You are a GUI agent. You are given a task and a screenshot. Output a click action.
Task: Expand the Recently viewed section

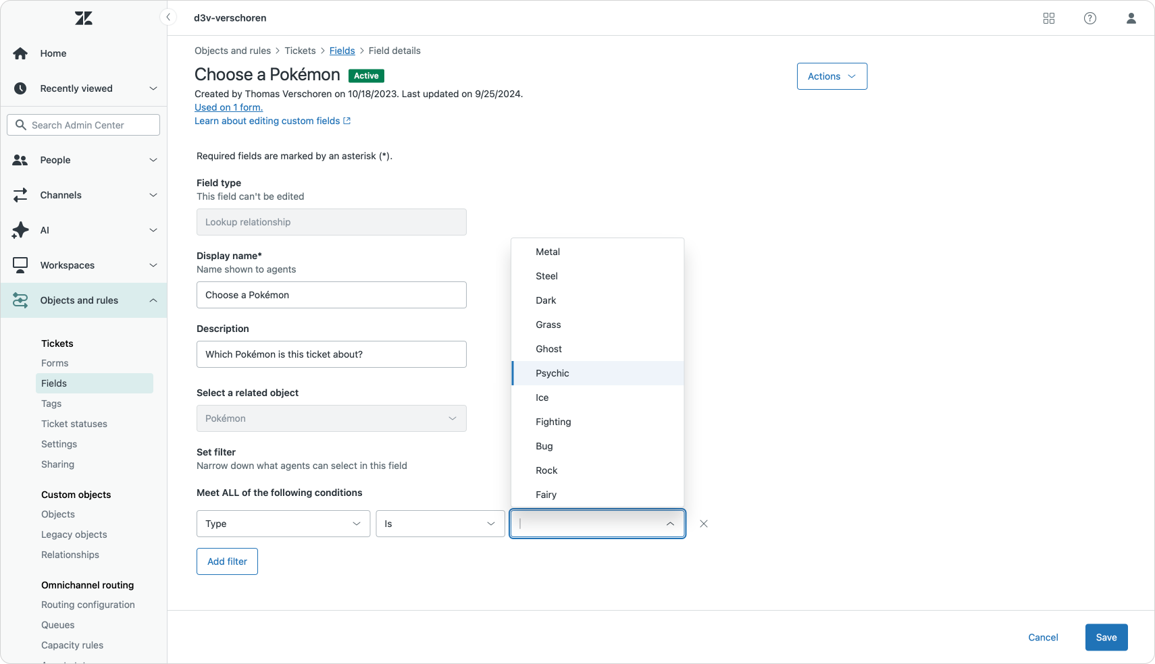pos(153,88)
